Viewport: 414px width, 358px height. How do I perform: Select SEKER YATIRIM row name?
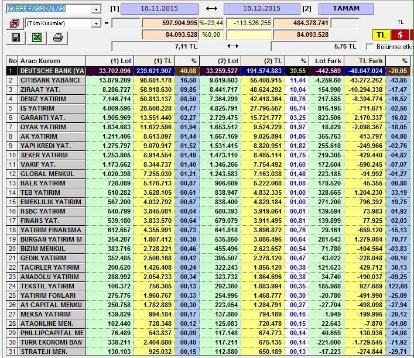[52, 155]
